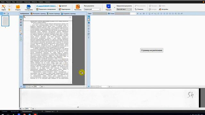Open the HP LaserJet scanner link

coord(46,6)
